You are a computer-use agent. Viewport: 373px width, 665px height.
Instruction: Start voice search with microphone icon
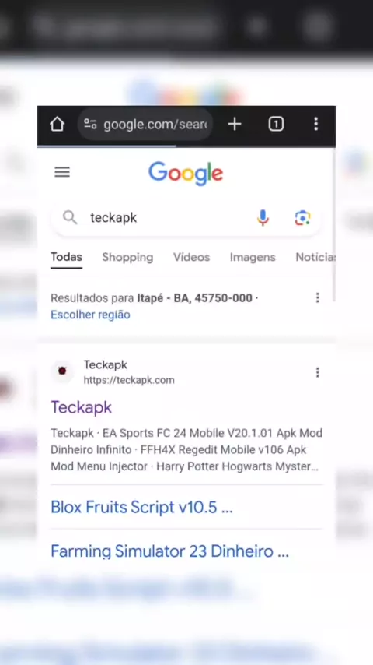(263, 218)
